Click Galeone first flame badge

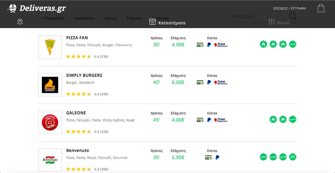[273, 119]
